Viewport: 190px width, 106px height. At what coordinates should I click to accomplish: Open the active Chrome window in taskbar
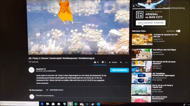click(x=70, y=104)
